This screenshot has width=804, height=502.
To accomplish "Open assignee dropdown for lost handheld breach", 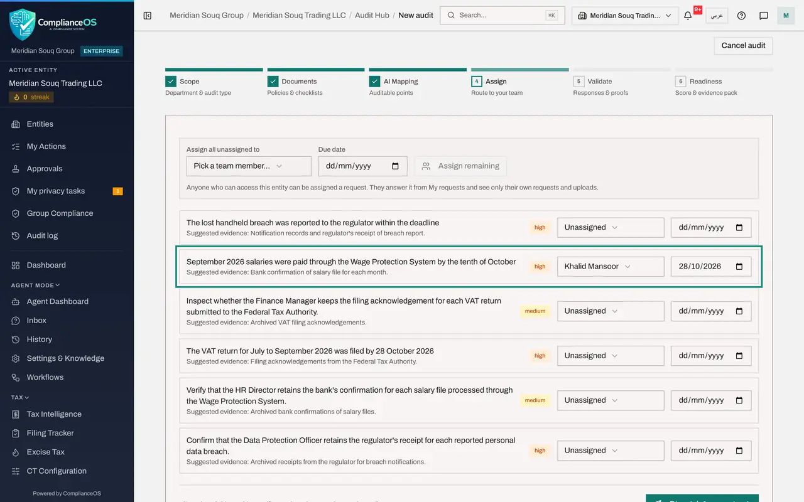I will [x=611, y=227].
